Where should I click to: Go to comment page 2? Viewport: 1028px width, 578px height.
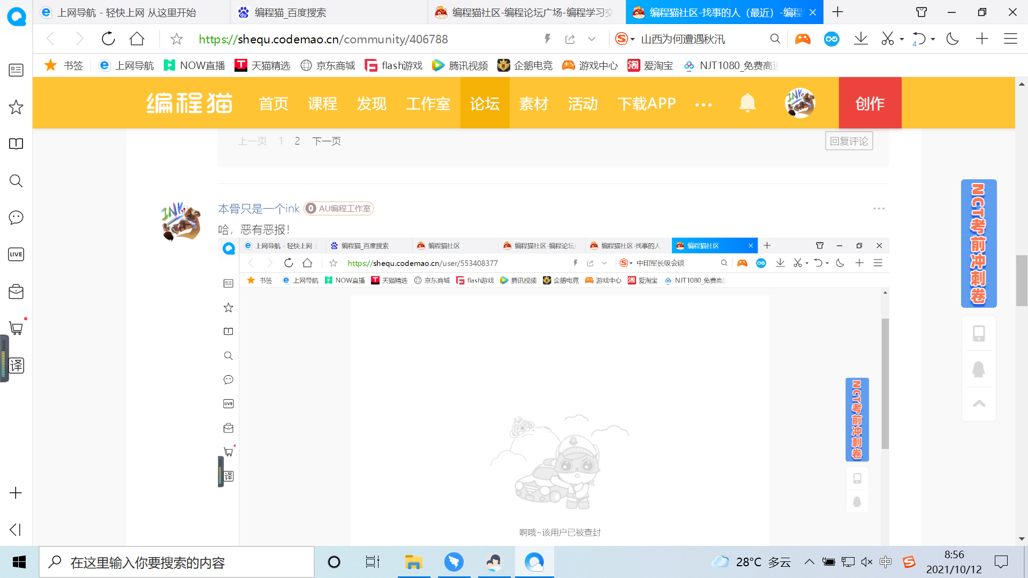pos(297,141)
